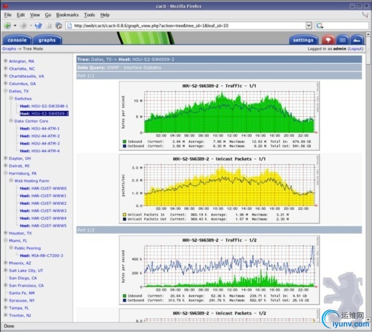
Task: Open the Tools menu
Action: [89, 15]
